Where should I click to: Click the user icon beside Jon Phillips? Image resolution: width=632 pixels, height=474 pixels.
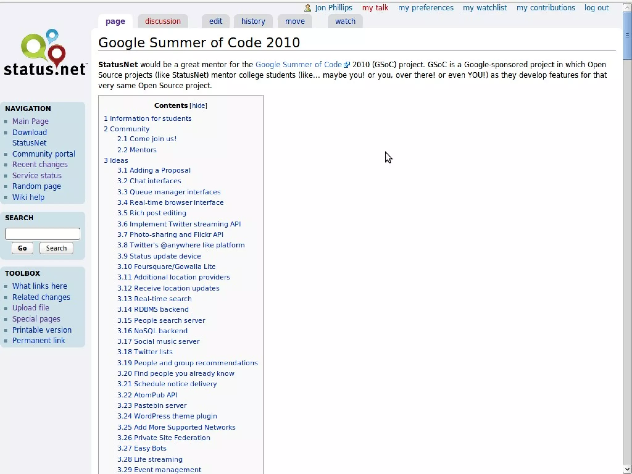pyautogui.click(x=307, y=8)
